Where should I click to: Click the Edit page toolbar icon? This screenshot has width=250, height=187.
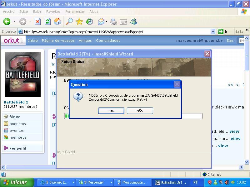(x=123, y=22)
